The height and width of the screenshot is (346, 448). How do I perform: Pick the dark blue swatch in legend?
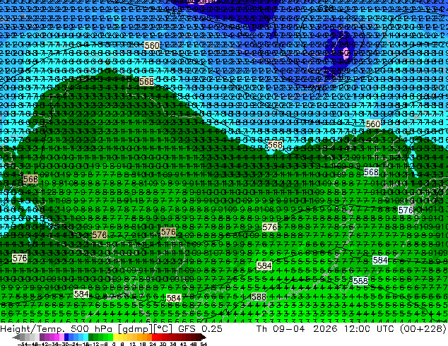[x=66, y=337]
